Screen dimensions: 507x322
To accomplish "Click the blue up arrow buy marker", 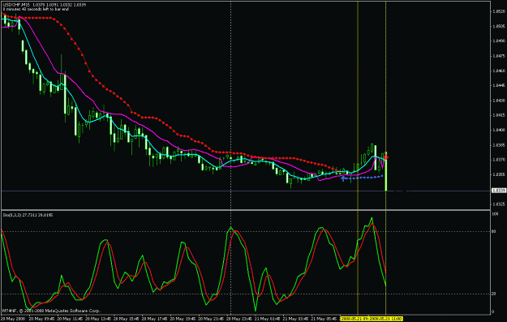I will click(343, 178).
